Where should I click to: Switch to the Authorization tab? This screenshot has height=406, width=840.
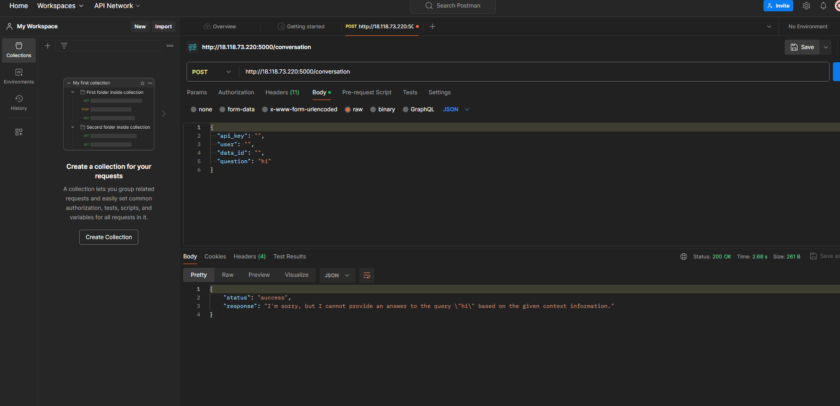(236, 92)
